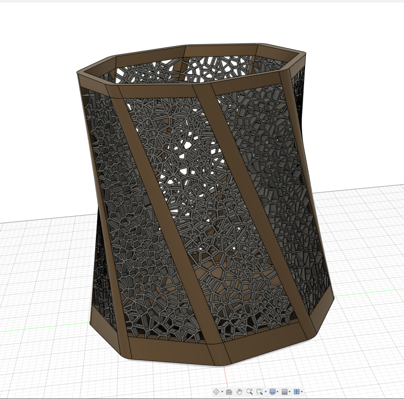This screenshot has height=400, width=404.
Task: Click the Grid and Snaps icon
Action: click(284, 392)
